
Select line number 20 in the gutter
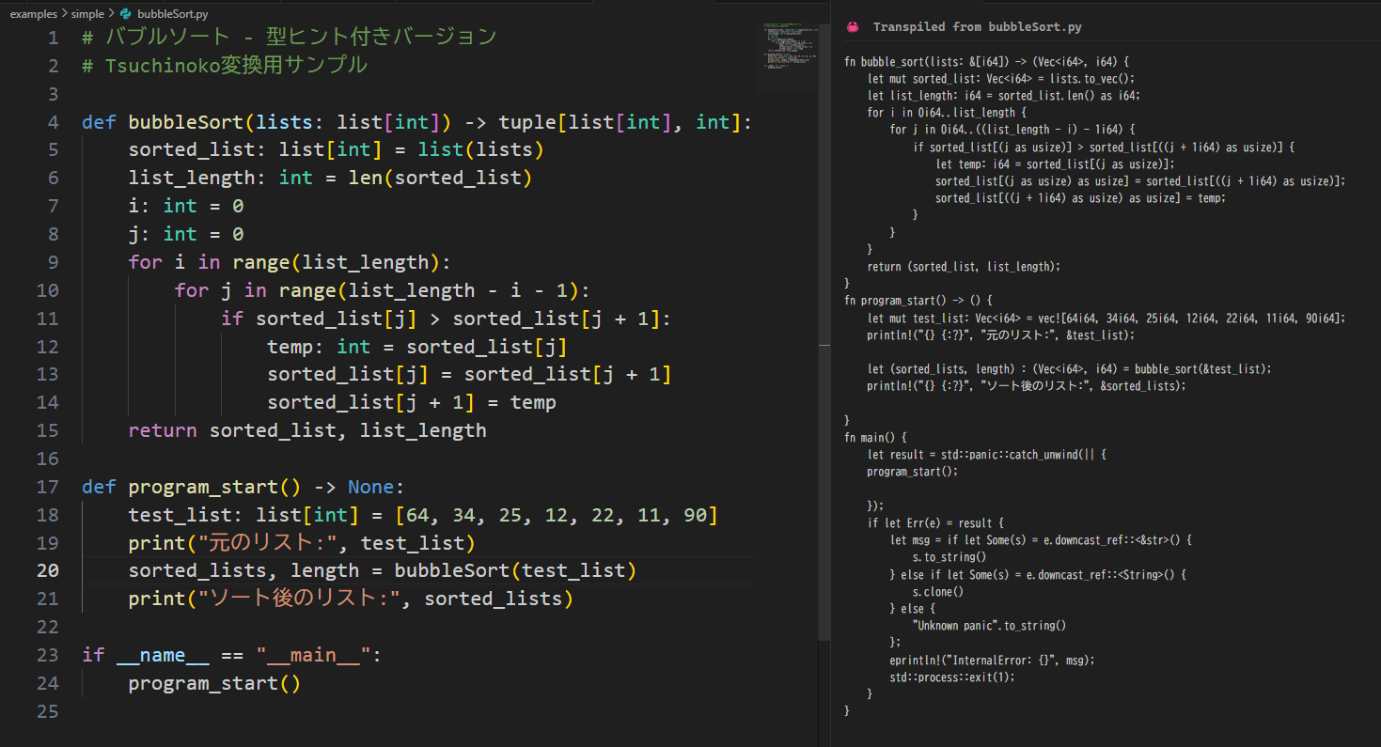coord(47,570)
